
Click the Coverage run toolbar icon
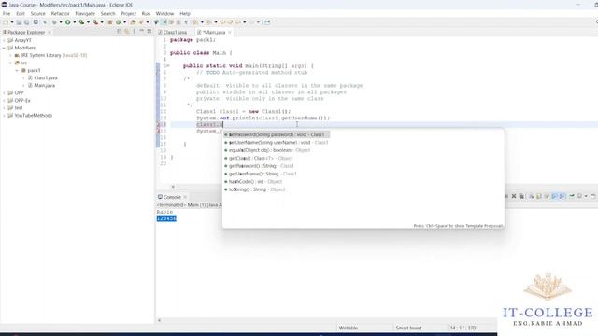(x=81, y=22)
